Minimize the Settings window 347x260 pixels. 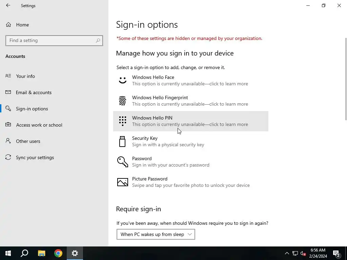coord(308,5)
